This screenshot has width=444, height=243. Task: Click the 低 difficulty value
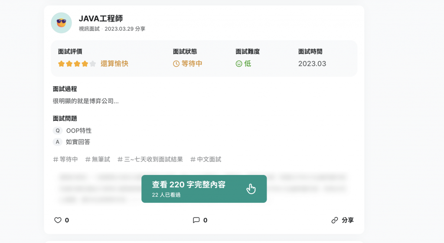click(x=248, y=64)
